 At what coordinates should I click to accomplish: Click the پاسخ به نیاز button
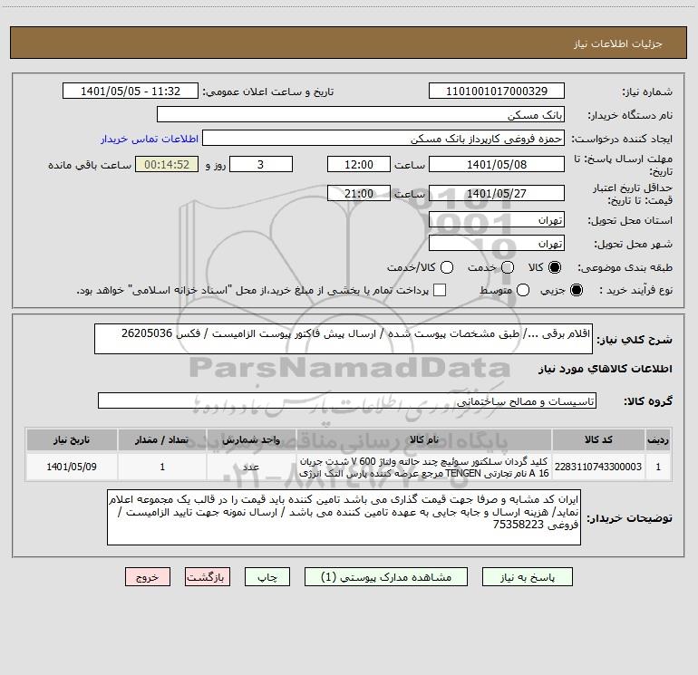528,577
